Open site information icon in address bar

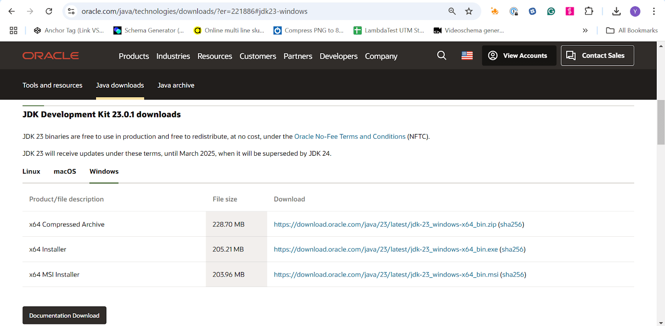click(x=71, y=11)
